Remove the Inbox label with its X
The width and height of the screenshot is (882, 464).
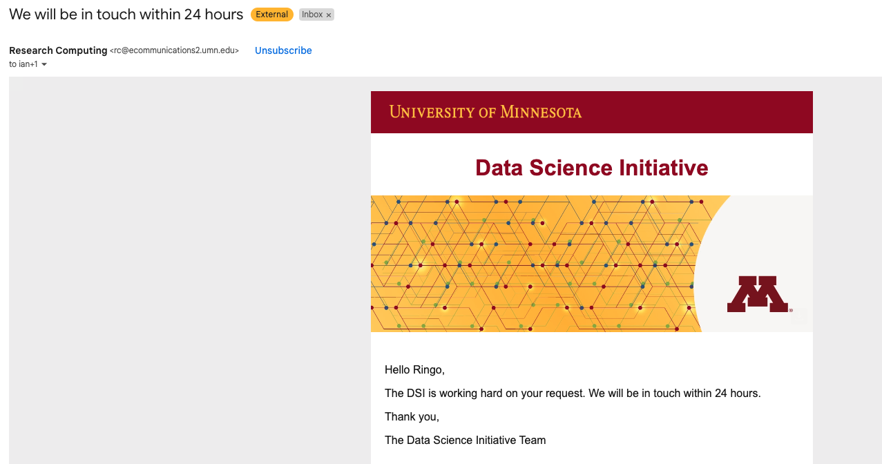pyautogui.click(x=329, y=15)
